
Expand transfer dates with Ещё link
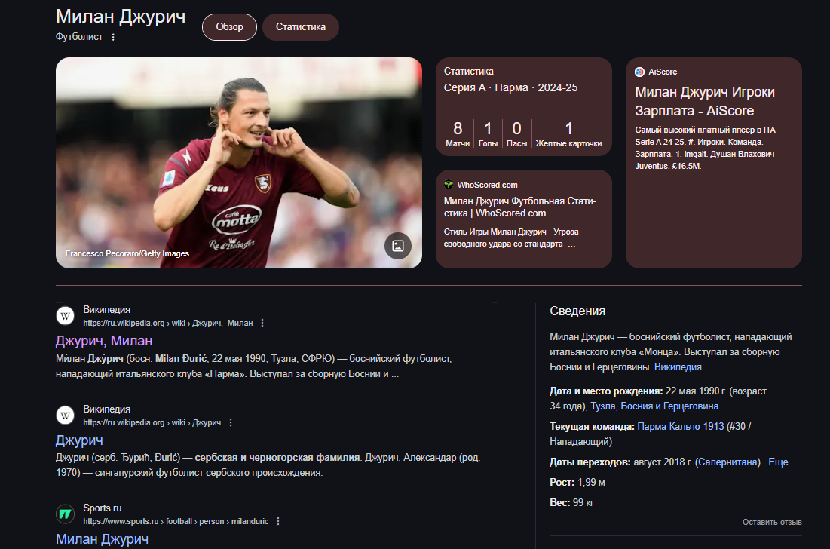[777, 462]
